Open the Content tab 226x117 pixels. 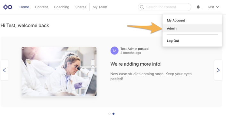click(41, 7)
